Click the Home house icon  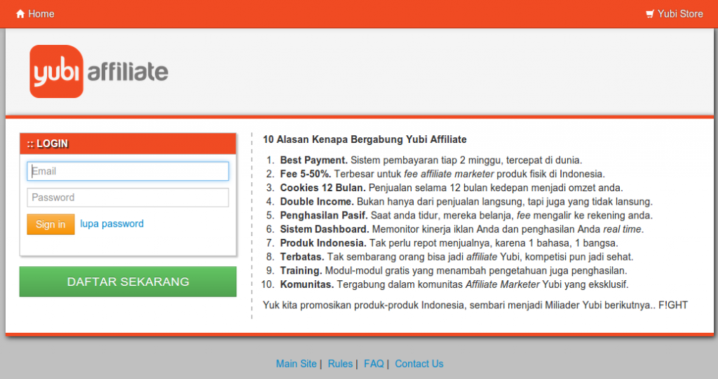click(20, 14)
